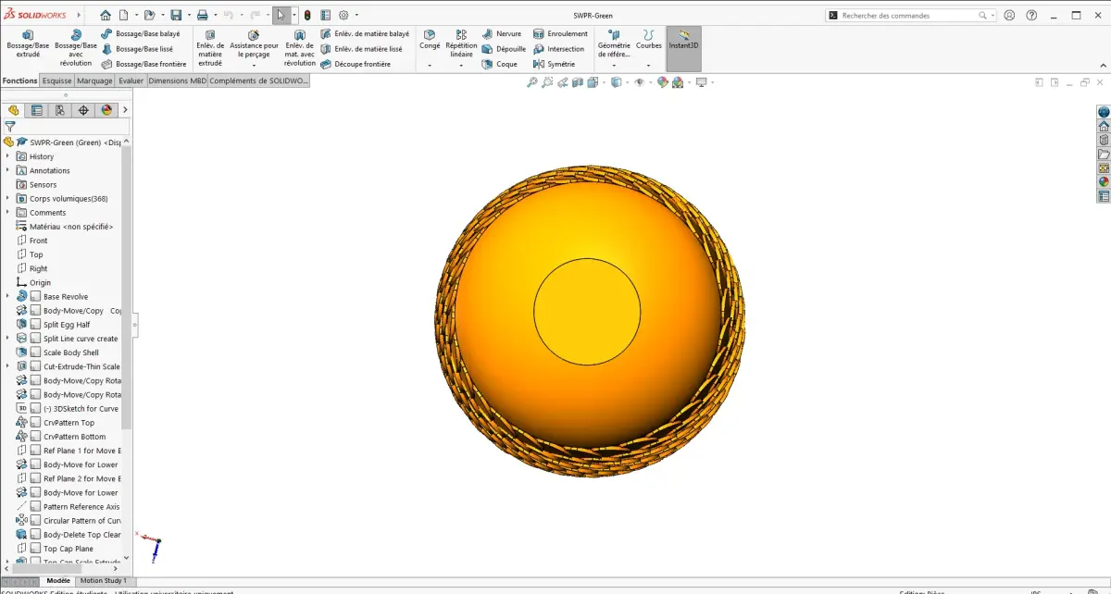This screenshot has height=594, width=1111.
Task: Expand the Base Revolve feature
Action: coord(7,296)
